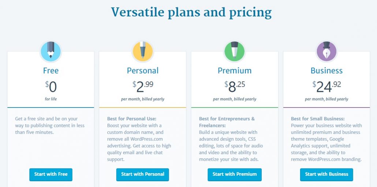Click the $24.92 Business plan price
The image size is (377, 187).
pos(326,87)
